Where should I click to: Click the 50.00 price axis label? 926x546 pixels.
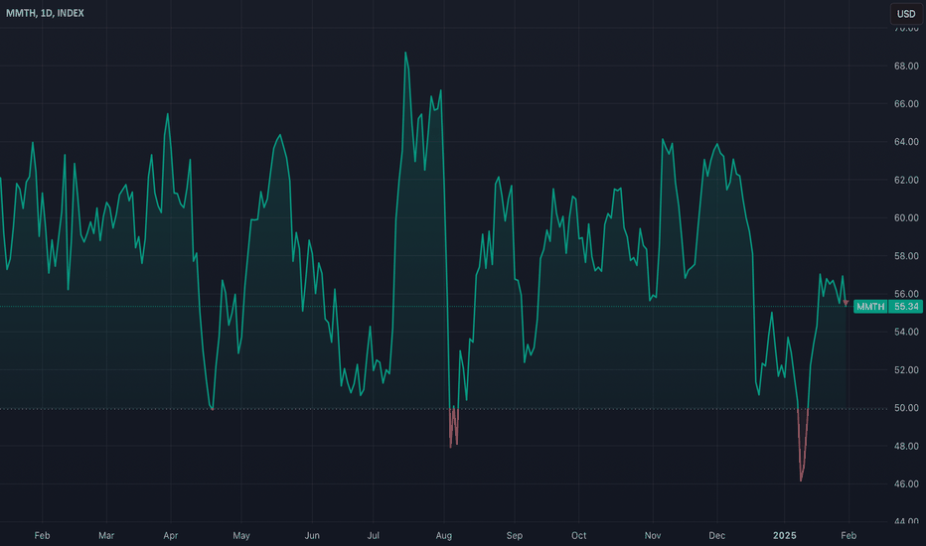(x=906, y=408)
